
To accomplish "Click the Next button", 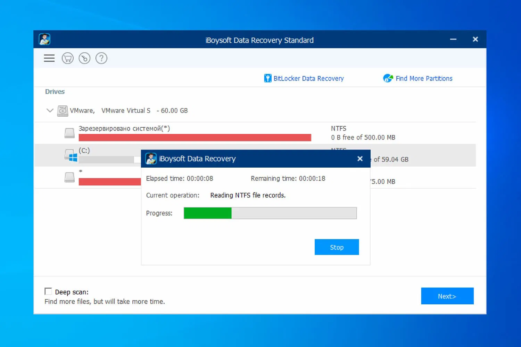I will [x=447, y=296].
